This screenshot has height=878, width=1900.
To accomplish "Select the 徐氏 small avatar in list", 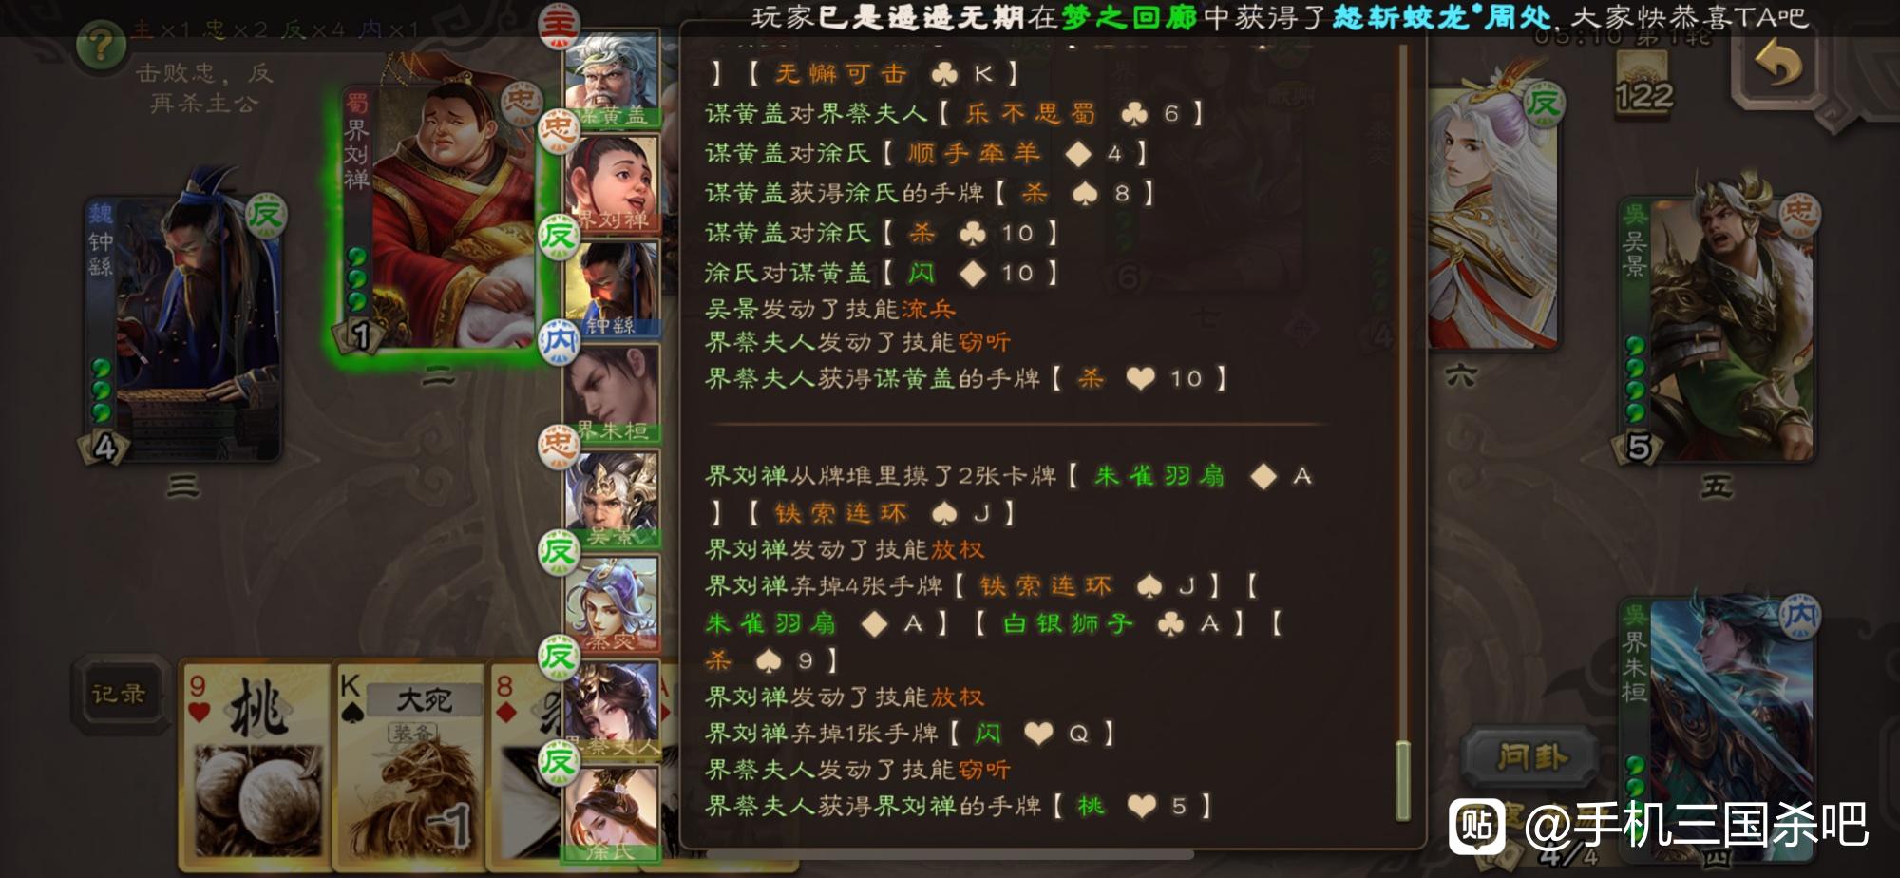I will pos(613,814).
